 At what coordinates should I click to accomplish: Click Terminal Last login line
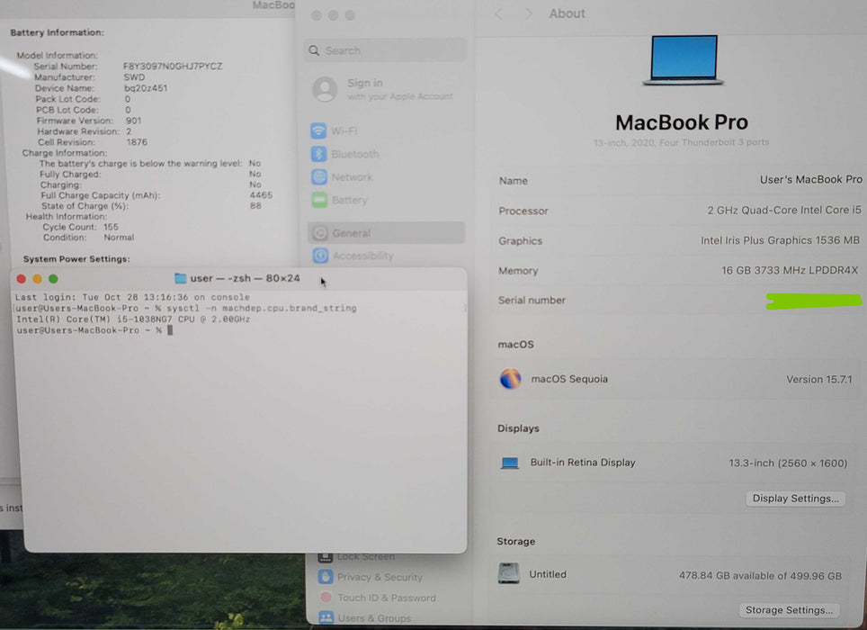[132, 297]
